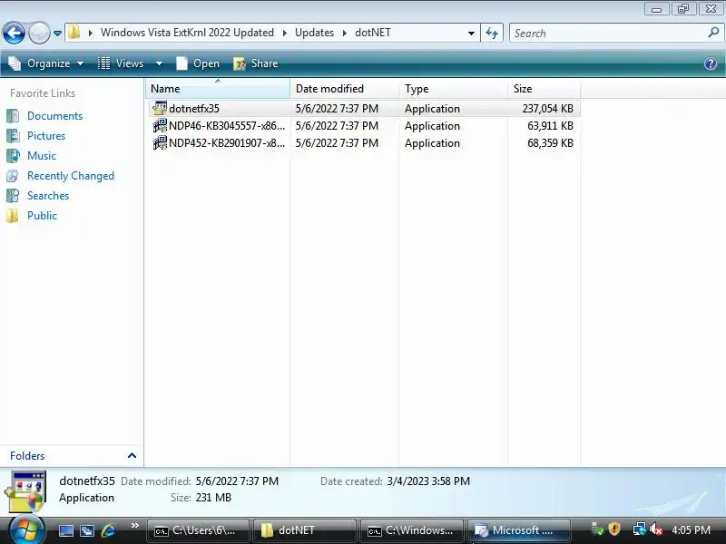Viewport: 726px width, 544px height.
Task: Click the NDP452-KB2901907-x8... file name
Action: (227, 142)
